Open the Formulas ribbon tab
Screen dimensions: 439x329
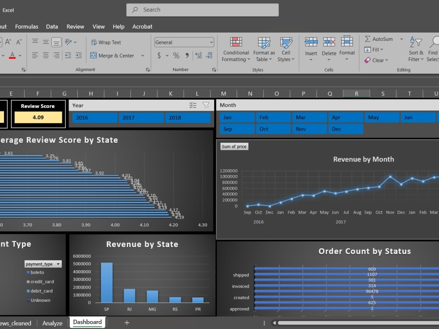pyautogui.click(x=27, y=27)
